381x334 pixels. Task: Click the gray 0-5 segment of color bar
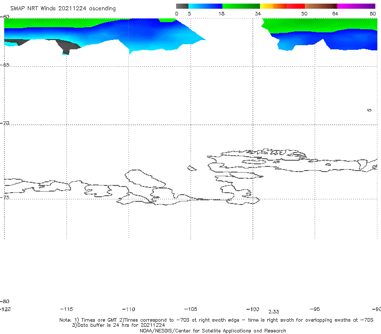pyautogui.click(x=182, y=6)
